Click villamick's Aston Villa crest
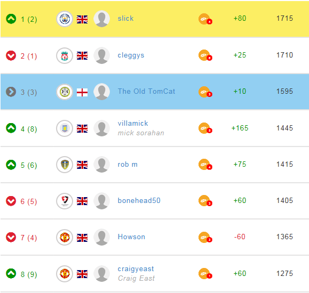 pos(65,128)
